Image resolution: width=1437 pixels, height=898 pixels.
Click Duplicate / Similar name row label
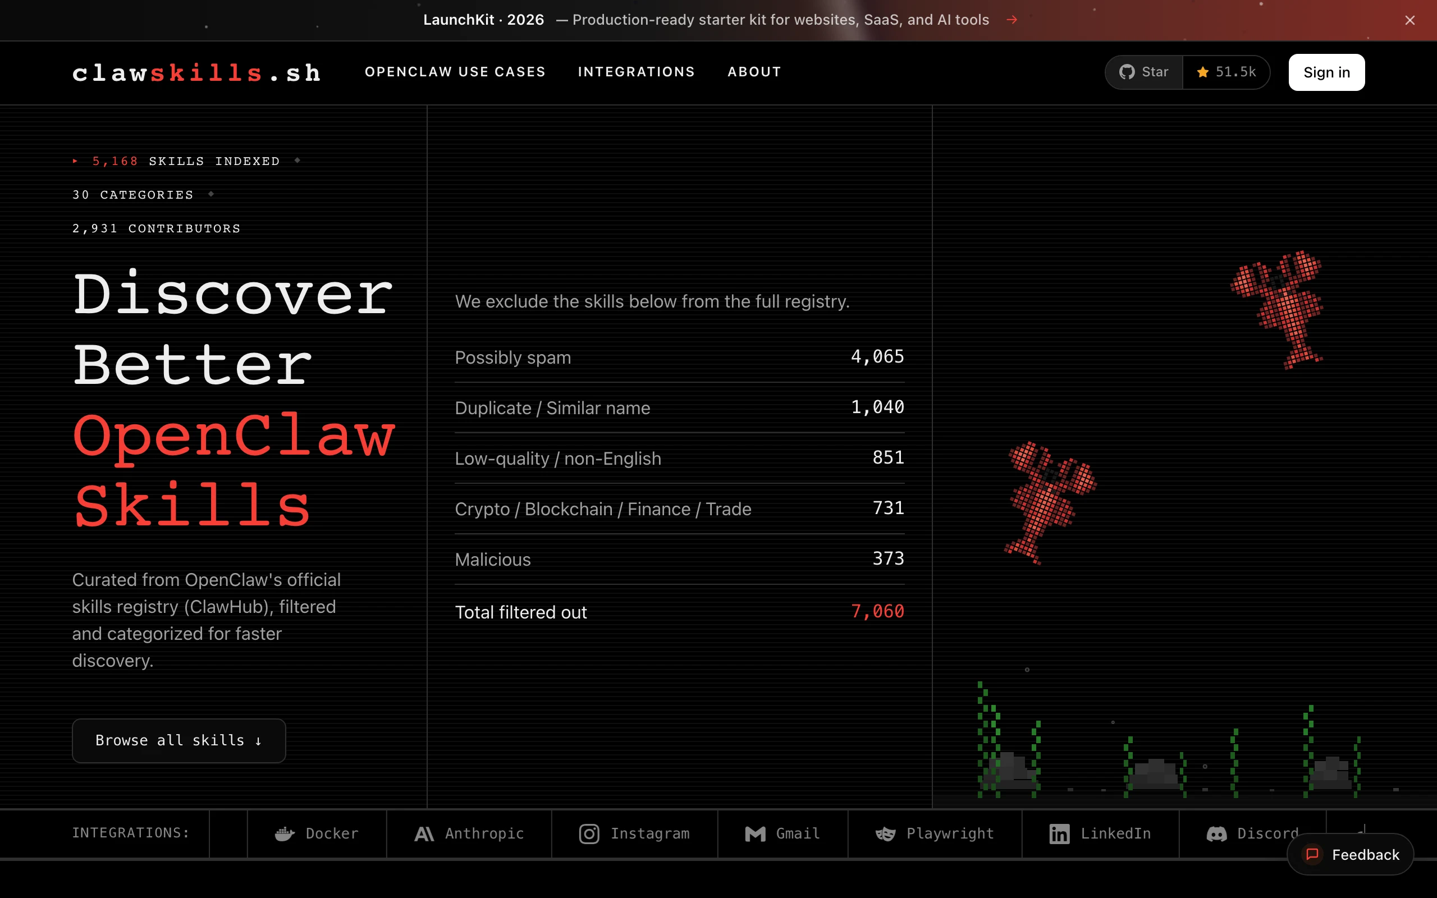[x=552, y=407]
